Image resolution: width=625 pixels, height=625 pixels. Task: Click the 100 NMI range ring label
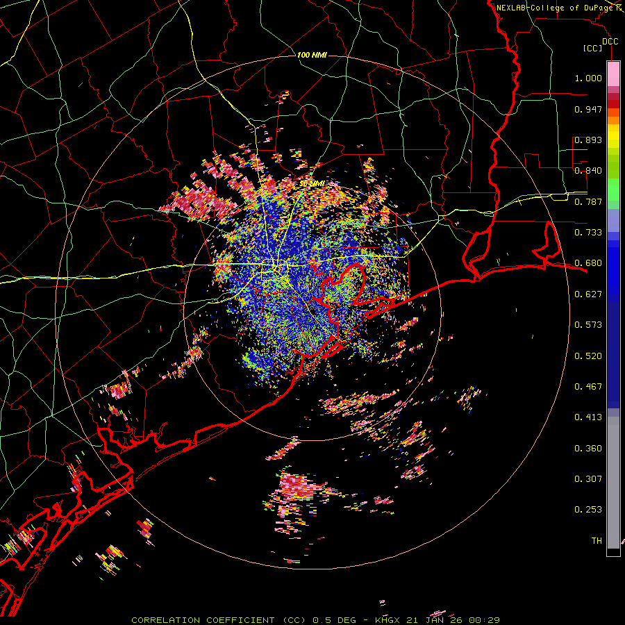[312, 55]
